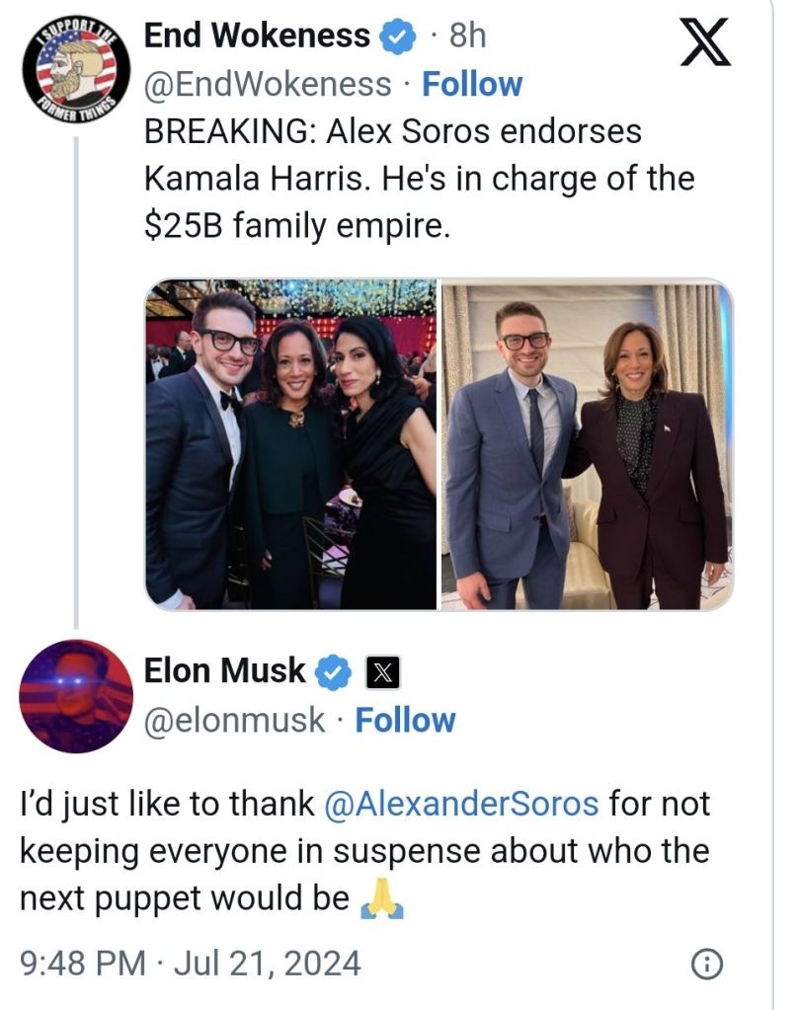Viewport: 800px width, 1010px height.
Task: View the left gala photo with three people
Action: (291, 444)
